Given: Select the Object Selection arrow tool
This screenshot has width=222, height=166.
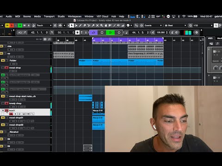Looking at the screenshot, I should pyautogui.click(x=71, y=25).
